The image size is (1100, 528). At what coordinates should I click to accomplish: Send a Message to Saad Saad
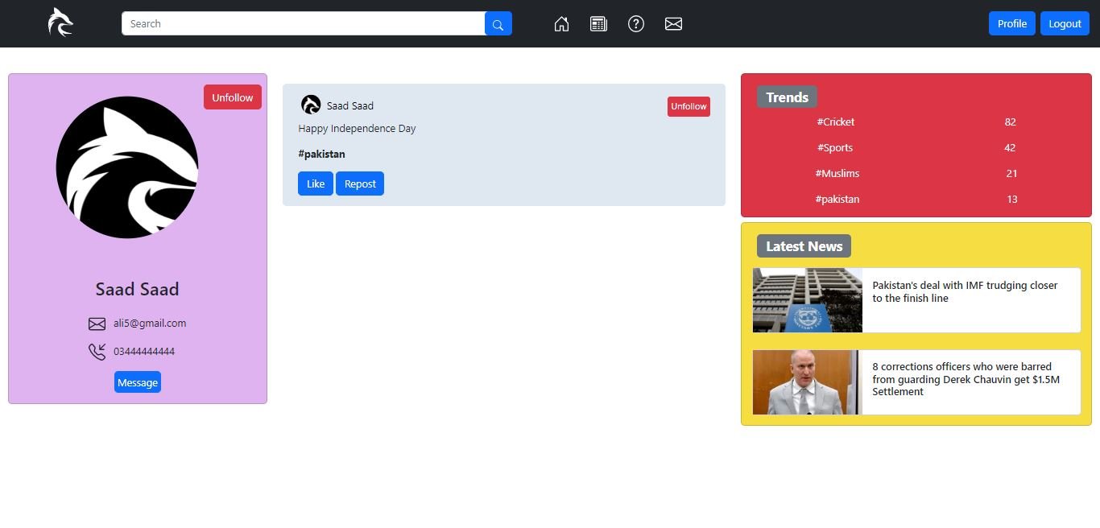138,382
